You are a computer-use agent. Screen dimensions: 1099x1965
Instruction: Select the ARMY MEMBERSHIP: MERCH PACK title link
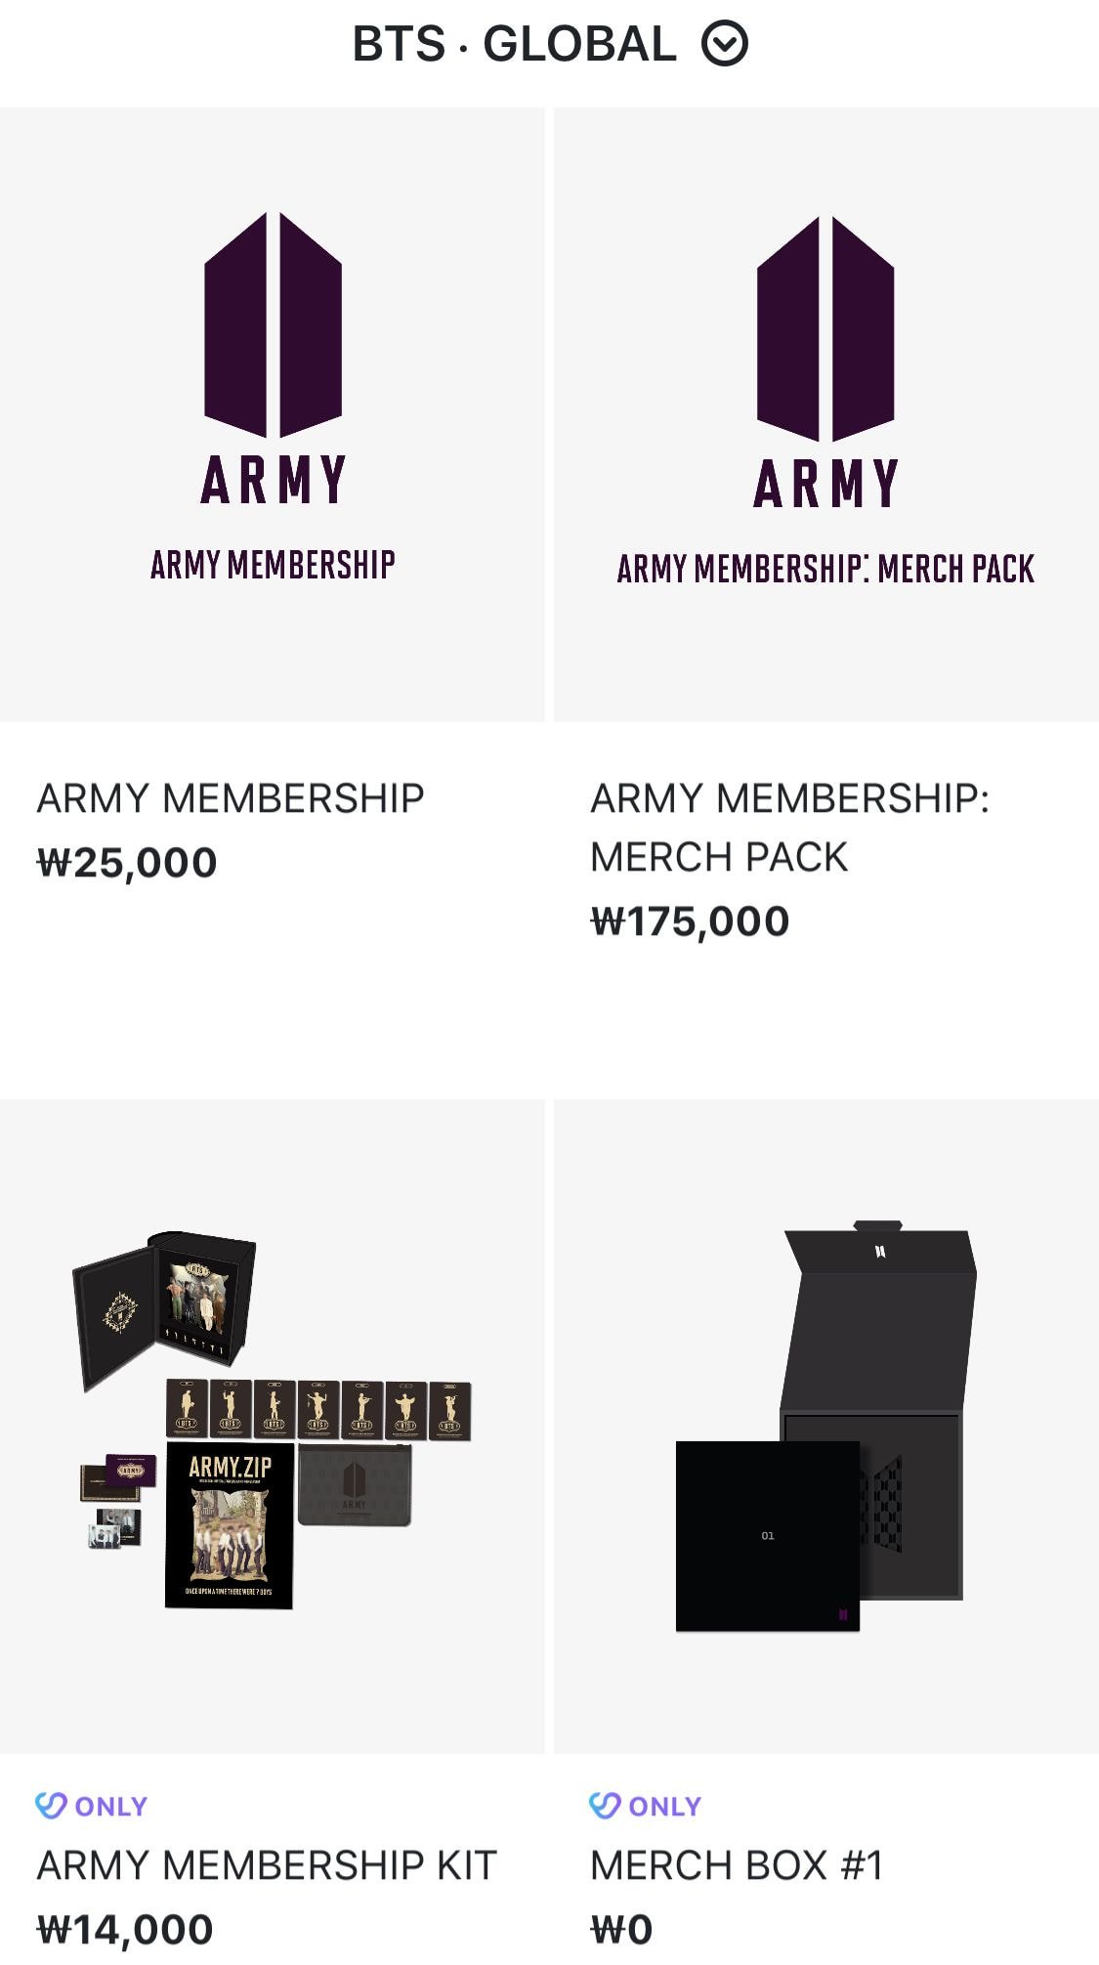click(789, 828)
